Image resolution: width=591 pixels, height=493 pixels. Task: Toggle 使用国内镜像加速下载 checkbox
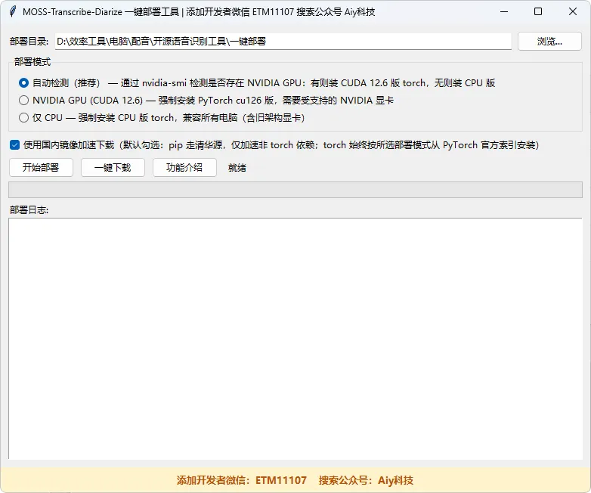[x=14, y=145]
